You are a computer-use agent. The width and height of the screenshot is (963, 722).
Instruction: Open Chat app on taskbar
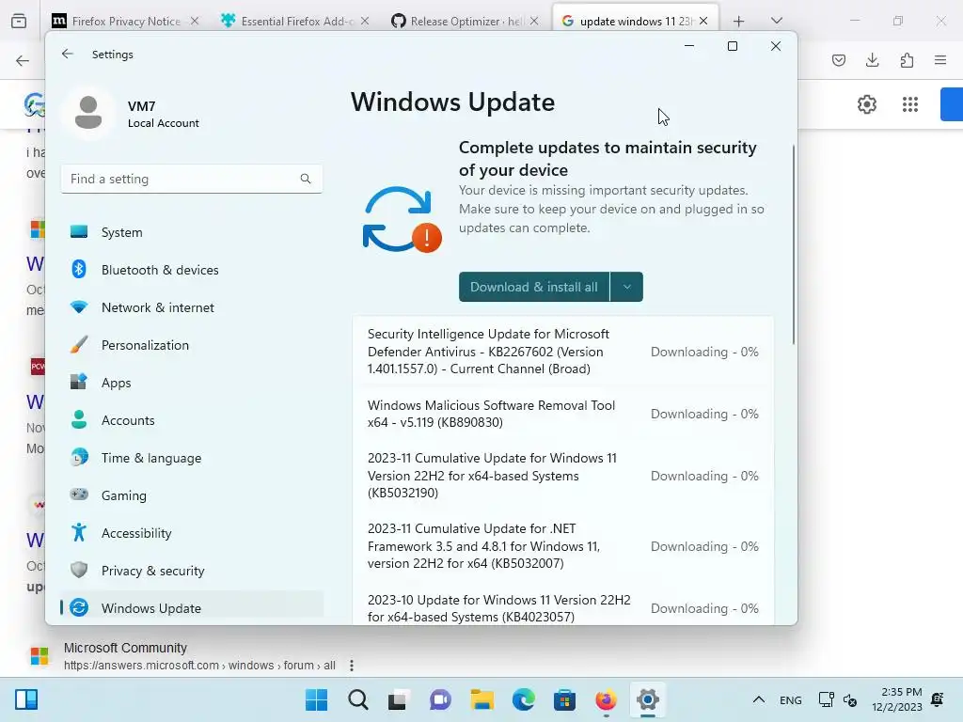pyautogui.click(x=440, y=699)
